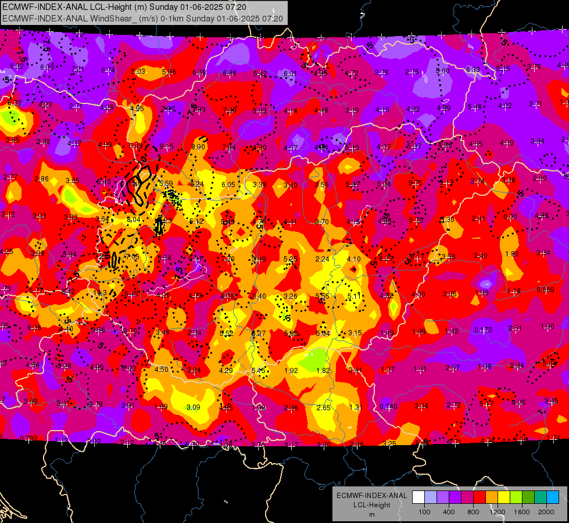Click the red legend color swatch
This screenshot has width=569, height=523.
click(x=479, y=497)
